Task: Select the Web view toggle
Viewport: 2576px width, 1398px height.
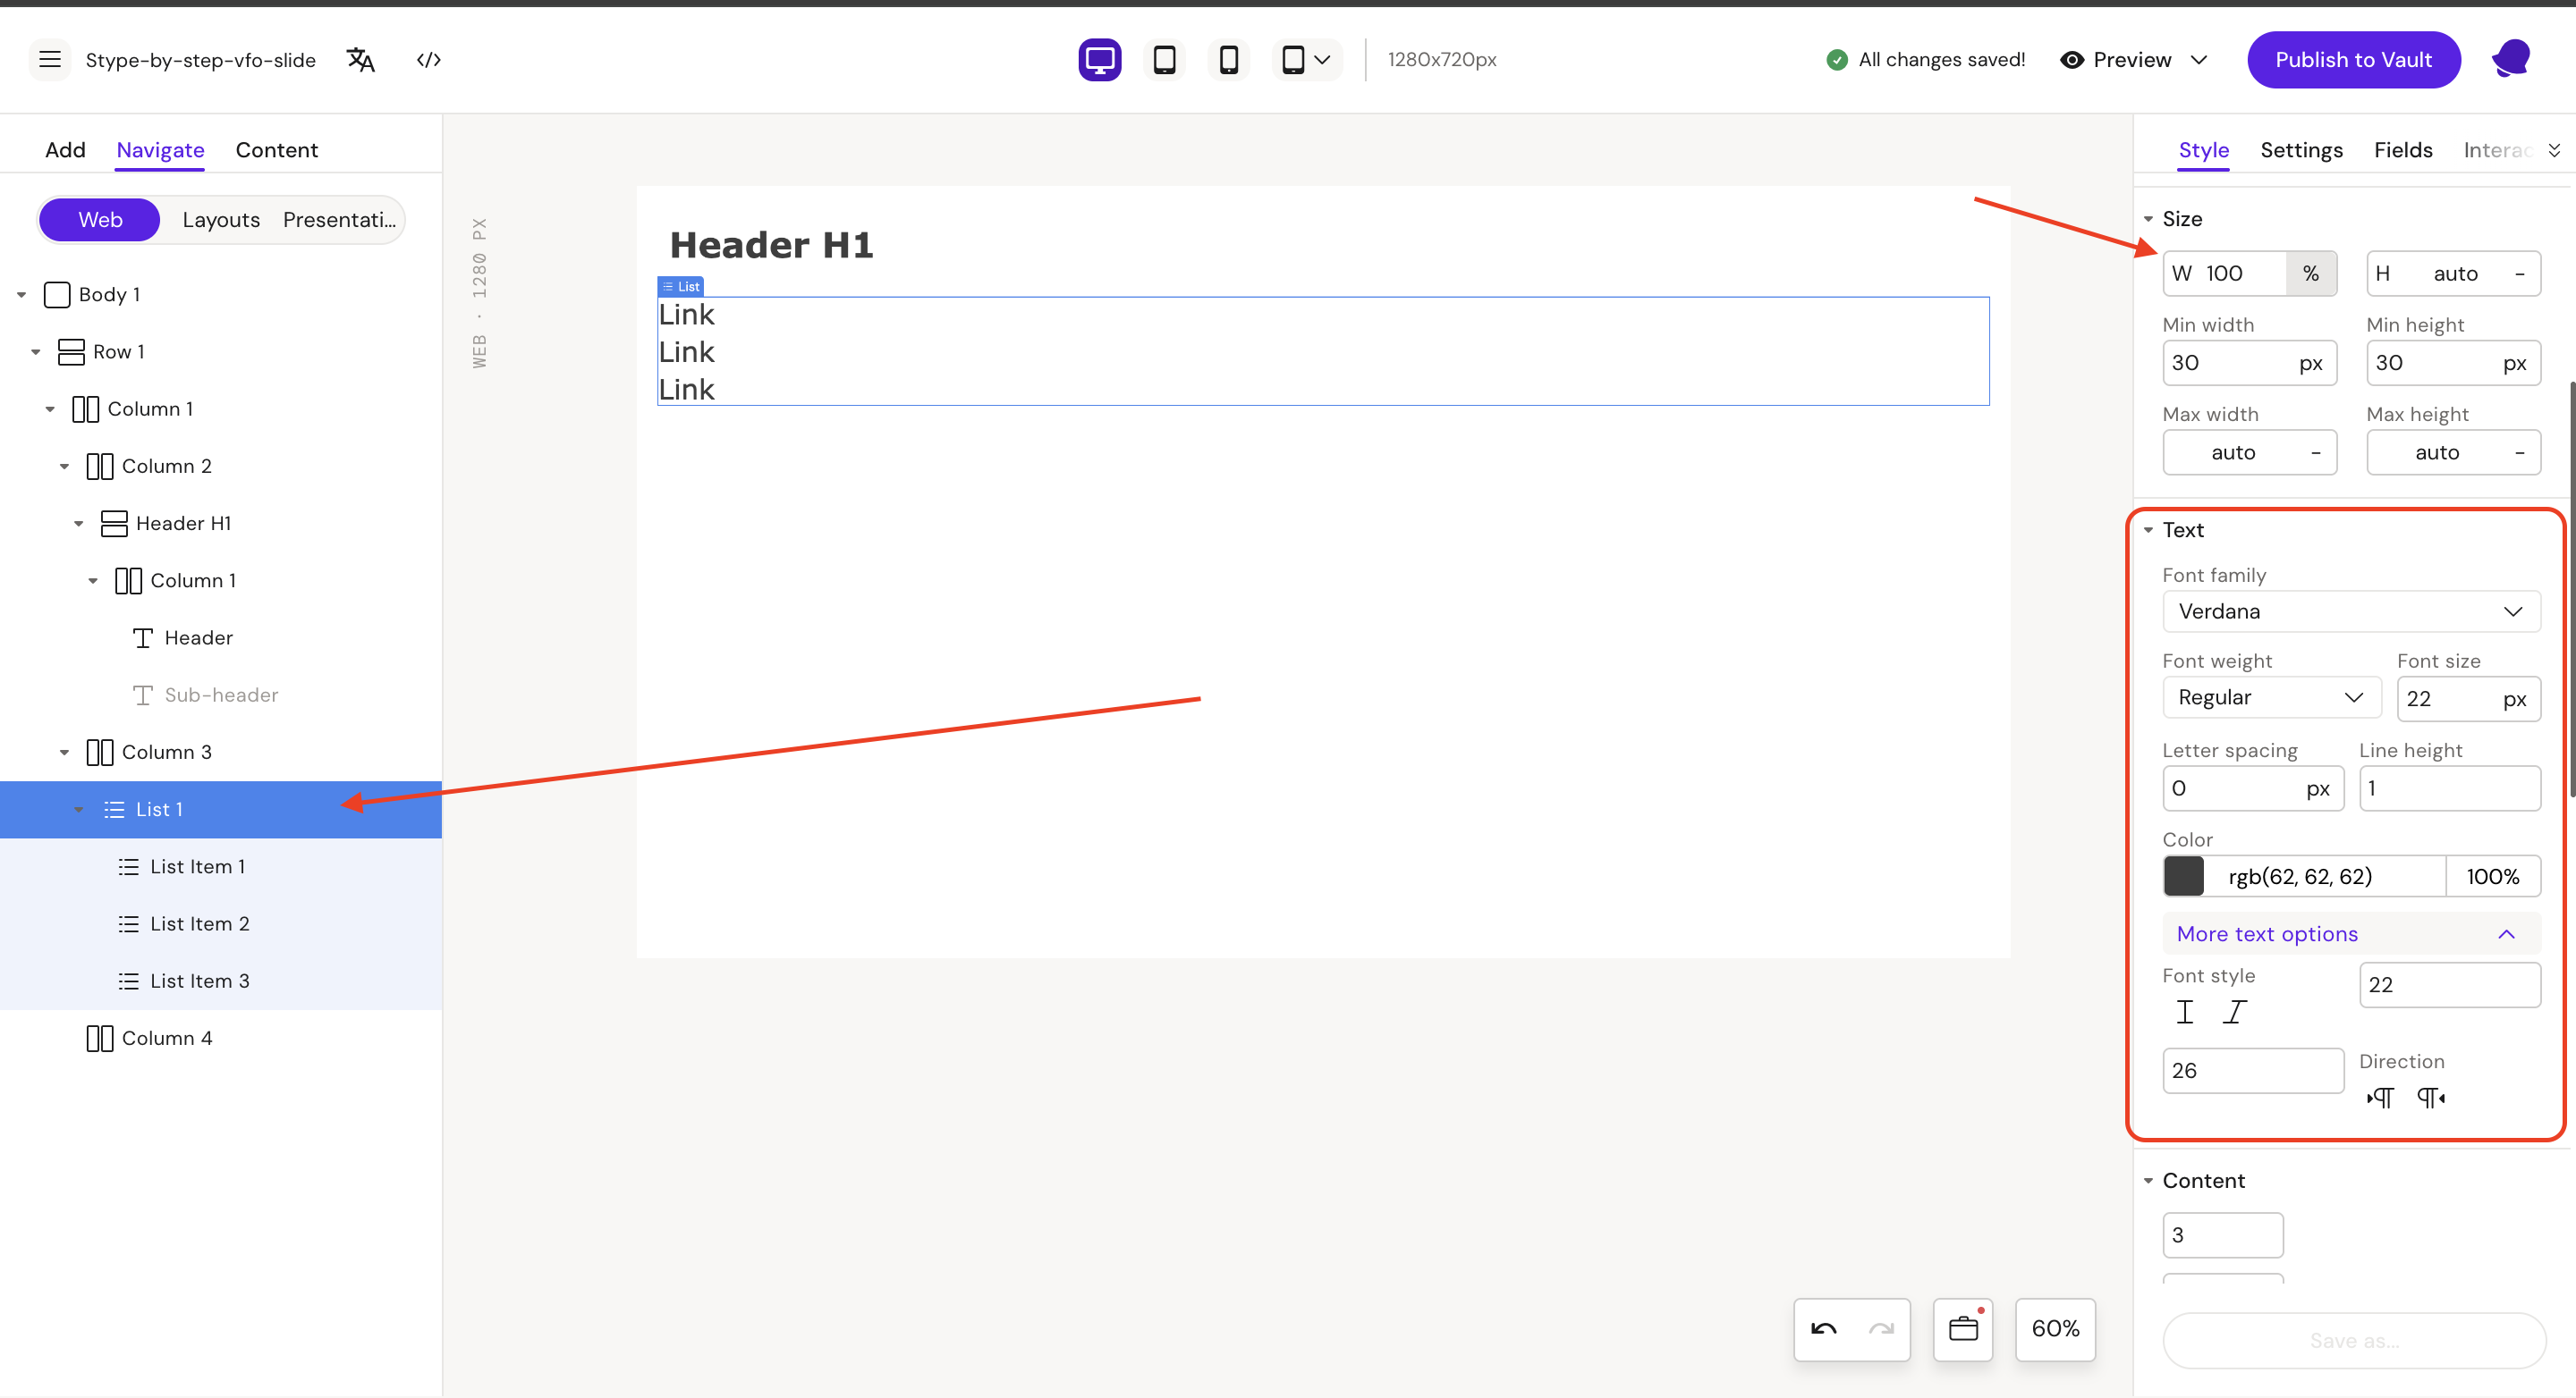Action: [100, 219]
